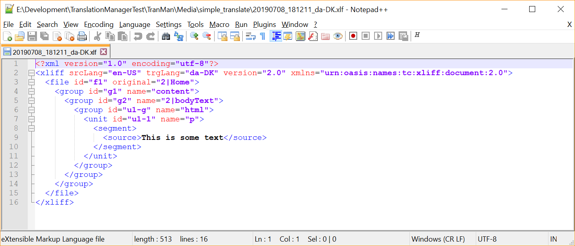Screen dimensions: 575x246
Task: Click the Stop recording macro icon
Action: tap(366, 36)
